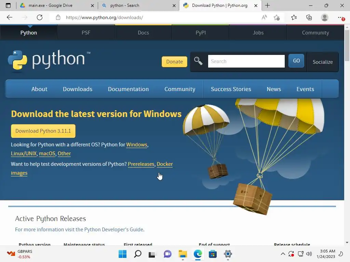The width and height of the screenshot is (350, 262).
Task: Open the Collections icon
Action: tap(309, 17)
